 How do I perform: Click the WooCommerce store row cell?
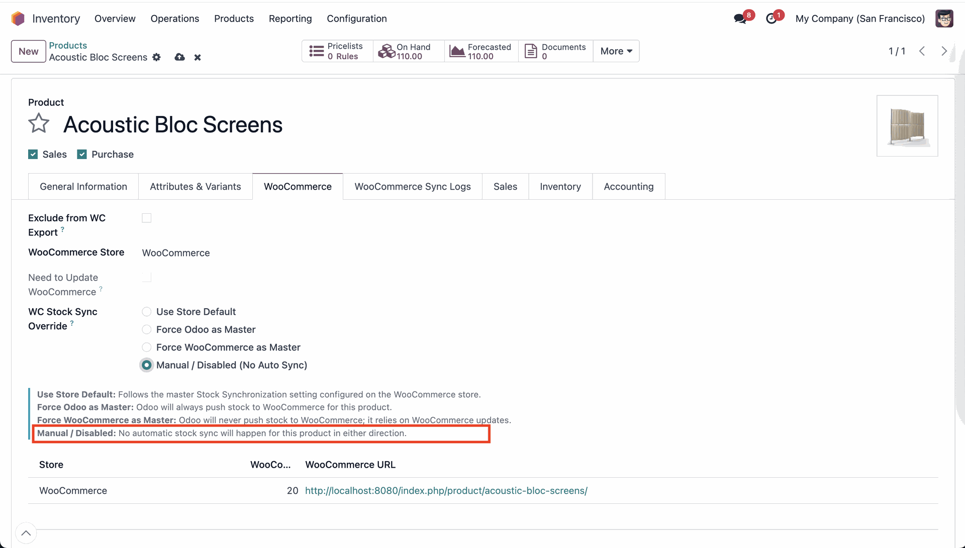click(73, 491)
